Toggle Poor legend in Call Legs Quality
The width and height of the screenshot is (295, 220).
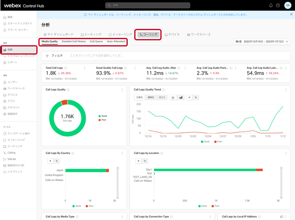[x=102, y=120]
